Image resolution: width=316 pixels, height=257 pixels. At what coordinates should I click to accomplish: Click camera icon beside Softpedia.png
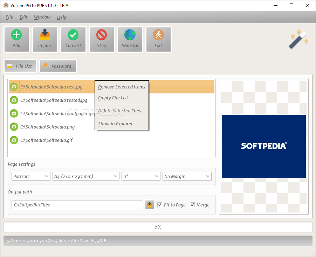(14, 127)
